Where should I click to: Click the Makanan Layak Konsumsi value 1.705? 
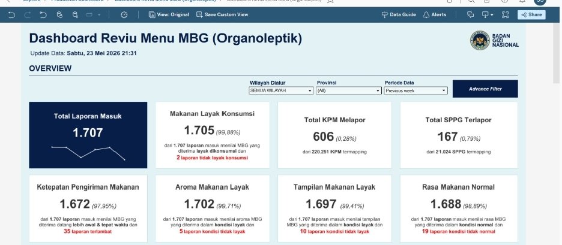tap(199, 130)
